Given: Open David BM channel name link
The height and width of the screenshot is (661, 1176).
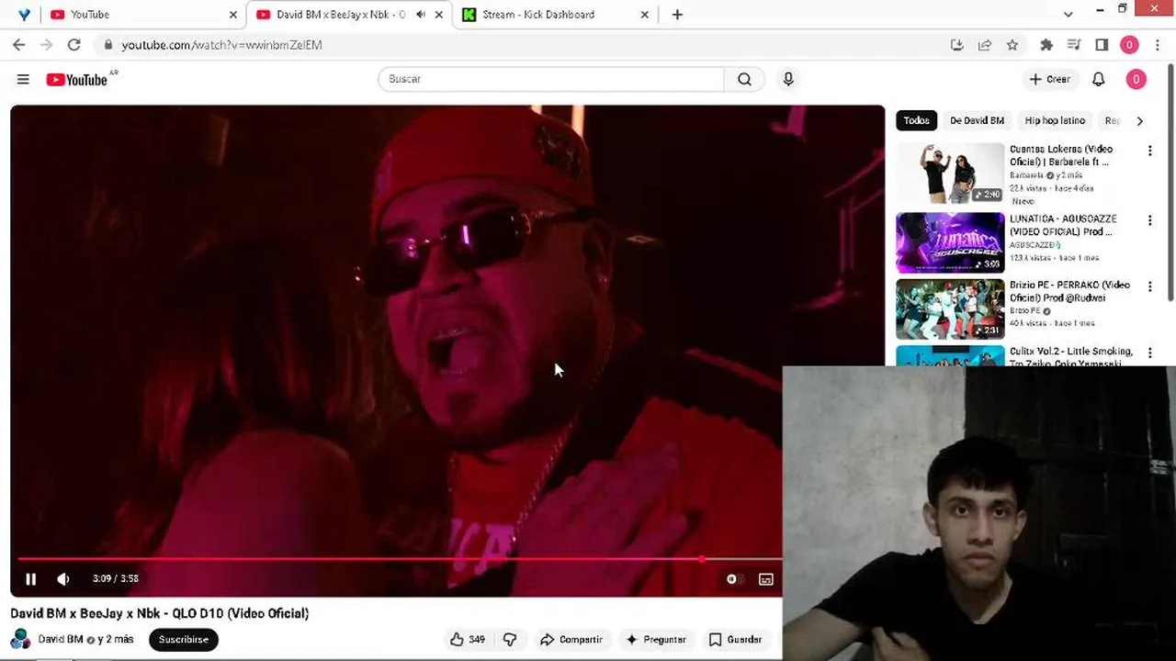Looking at the screenshot, I should (x=61, y=639).
